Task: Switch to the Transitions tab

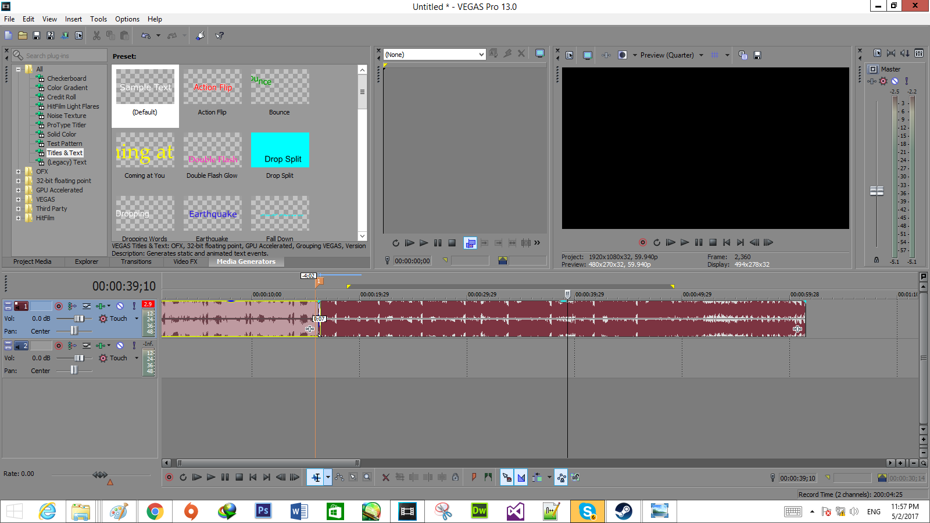Action: (x=136, y=261)
